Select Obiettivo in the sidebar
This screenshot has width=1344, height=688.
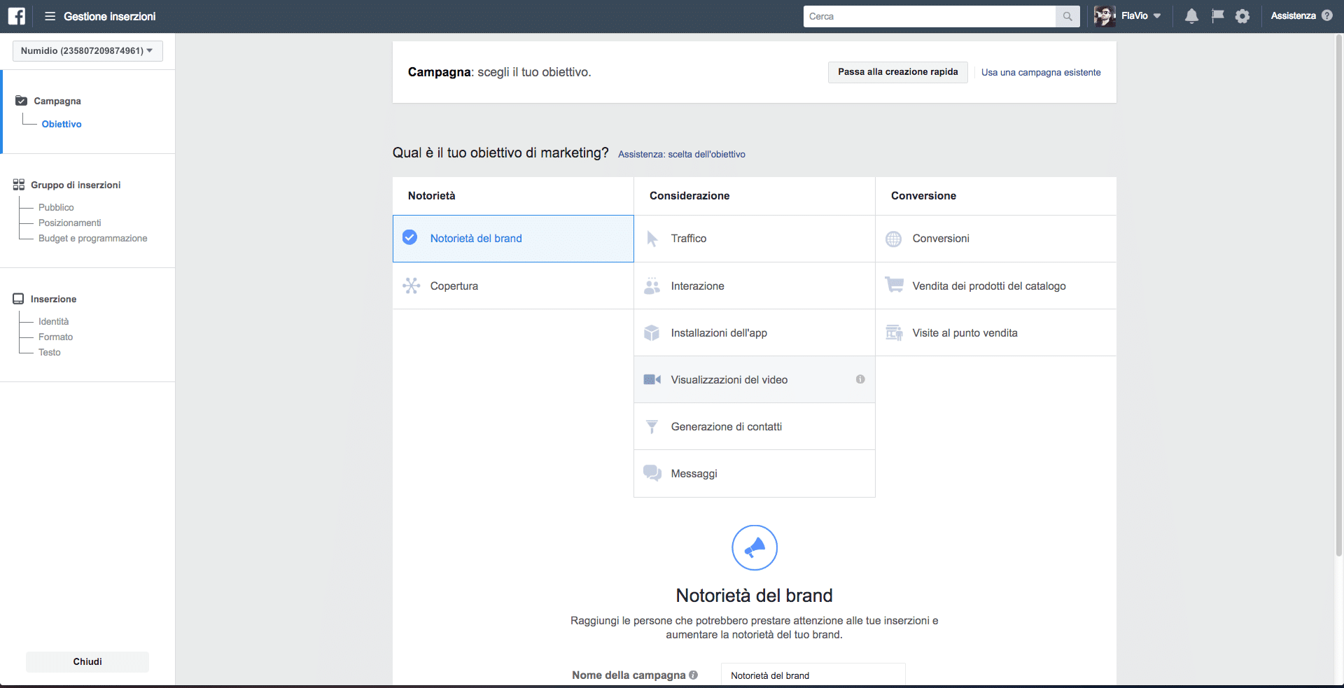coord(62,124)
